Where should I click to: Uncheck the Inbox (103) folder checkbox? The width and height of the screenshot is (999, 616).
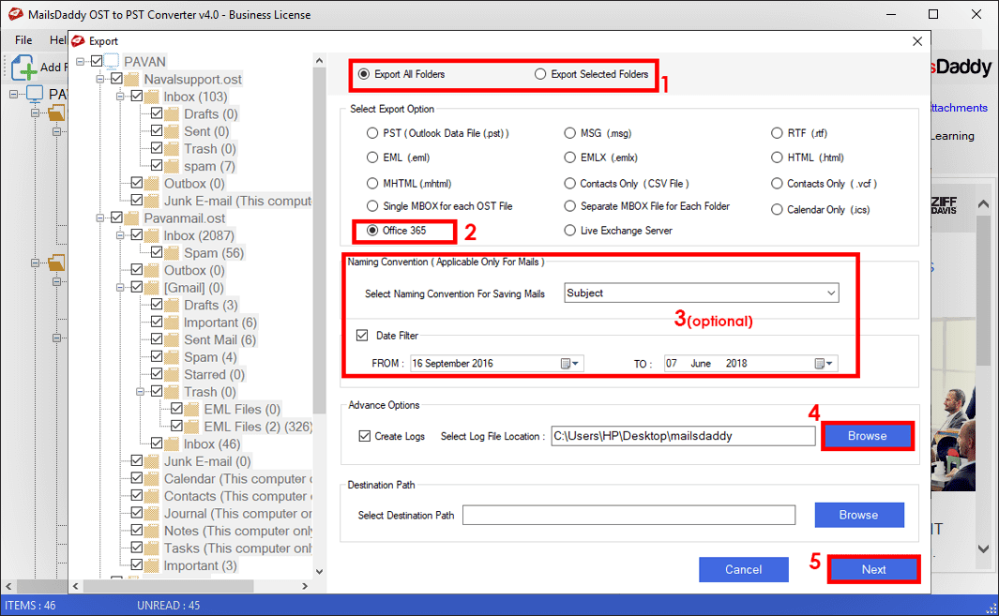click(x=137, y=97)
